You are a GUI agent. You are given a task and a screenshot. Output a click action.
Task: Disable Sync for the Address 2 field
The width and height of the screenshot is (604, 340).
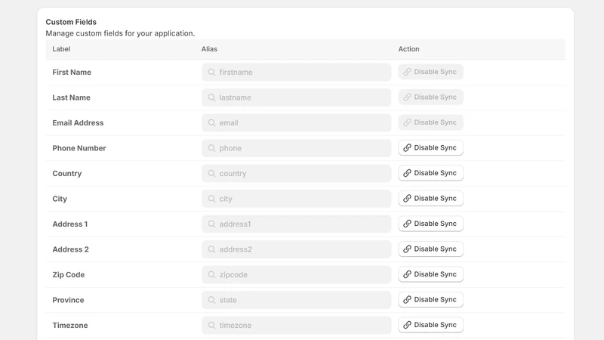click(x=430, y=249)
